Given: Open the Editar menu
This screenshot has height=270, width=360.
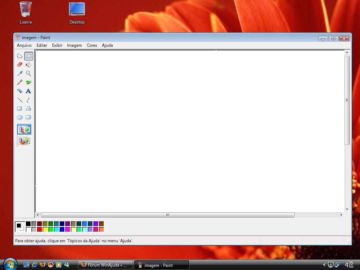Looking at the screenshot, I should point(42,45).
